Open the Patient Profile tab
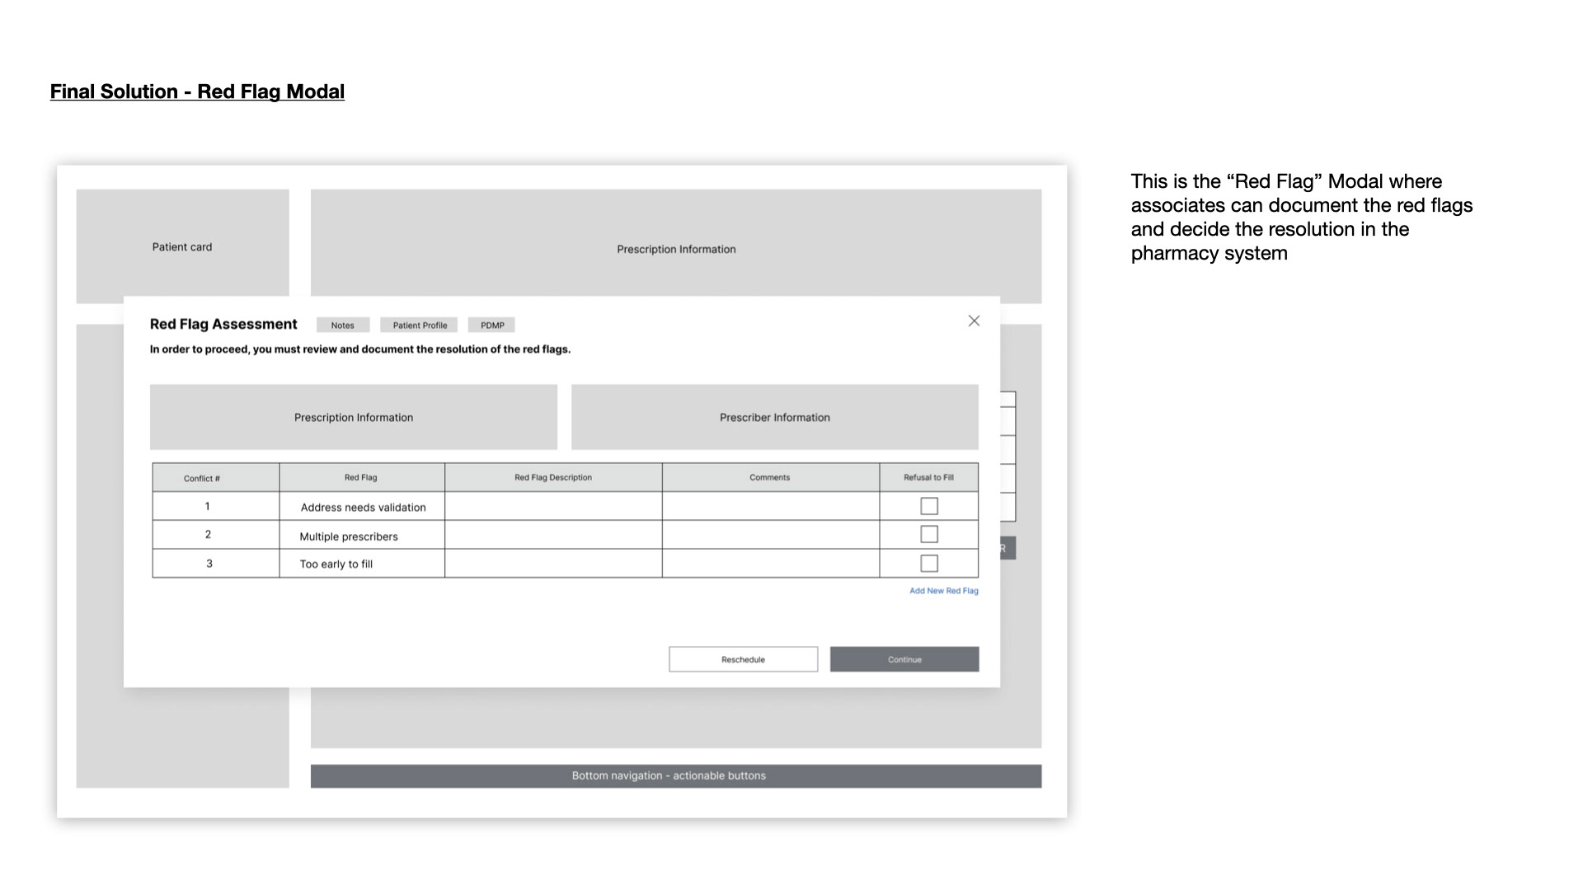This screenshot has height=890, width=1583. pyautogui.click(x=420, y=326)
